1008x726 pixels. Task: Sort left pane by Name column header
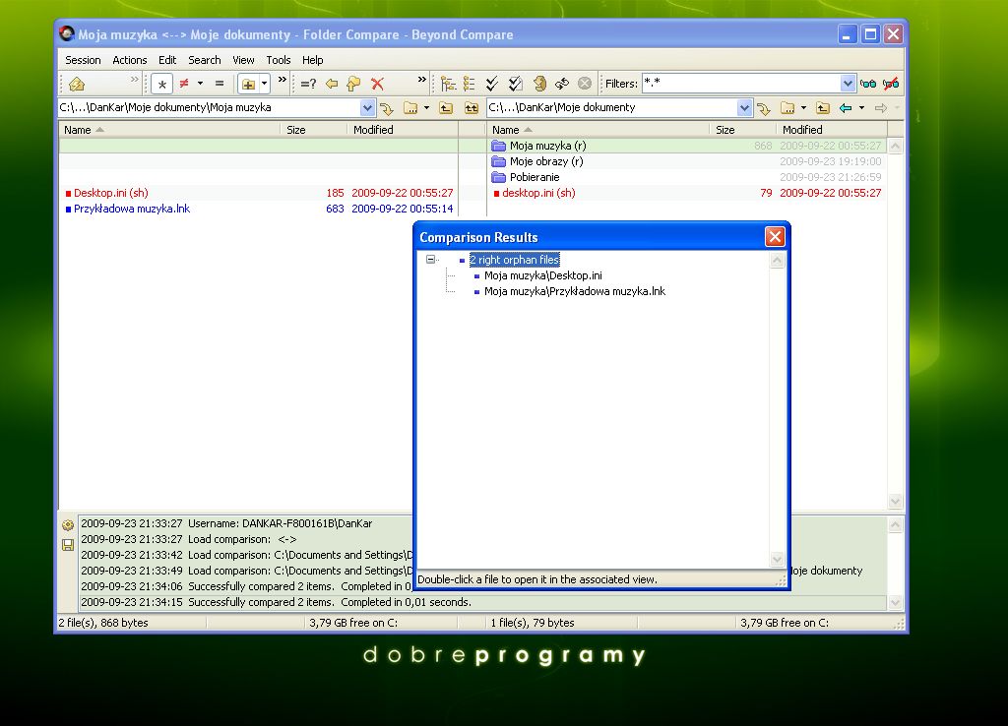[169, 130]
